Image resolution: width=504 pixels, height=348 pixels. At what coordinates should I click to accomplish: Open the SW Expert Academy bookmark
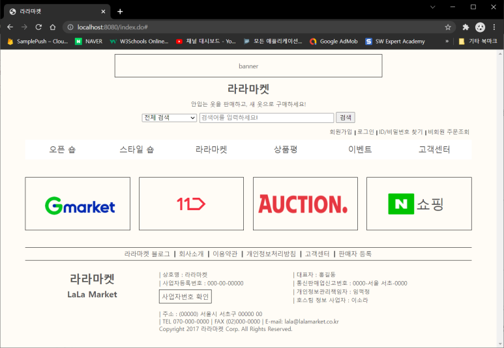(x=395, y=42)
